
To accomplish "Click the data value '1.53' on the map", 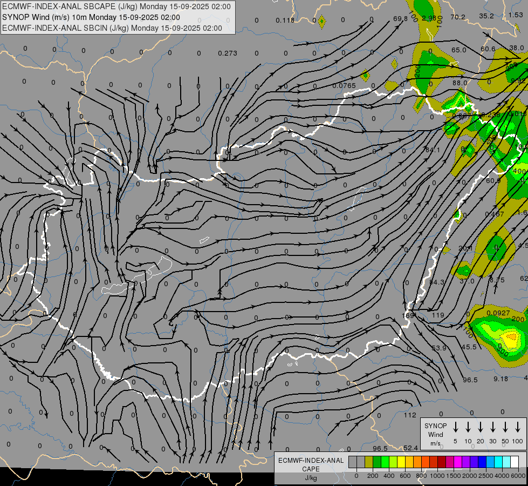I will pyautogui.click(x=516, y=15).
